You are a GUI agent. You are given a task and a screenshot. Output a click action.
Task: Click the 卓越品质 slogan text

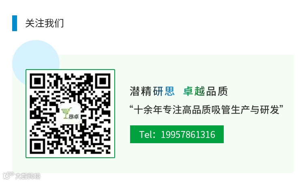tap(206, 91)
